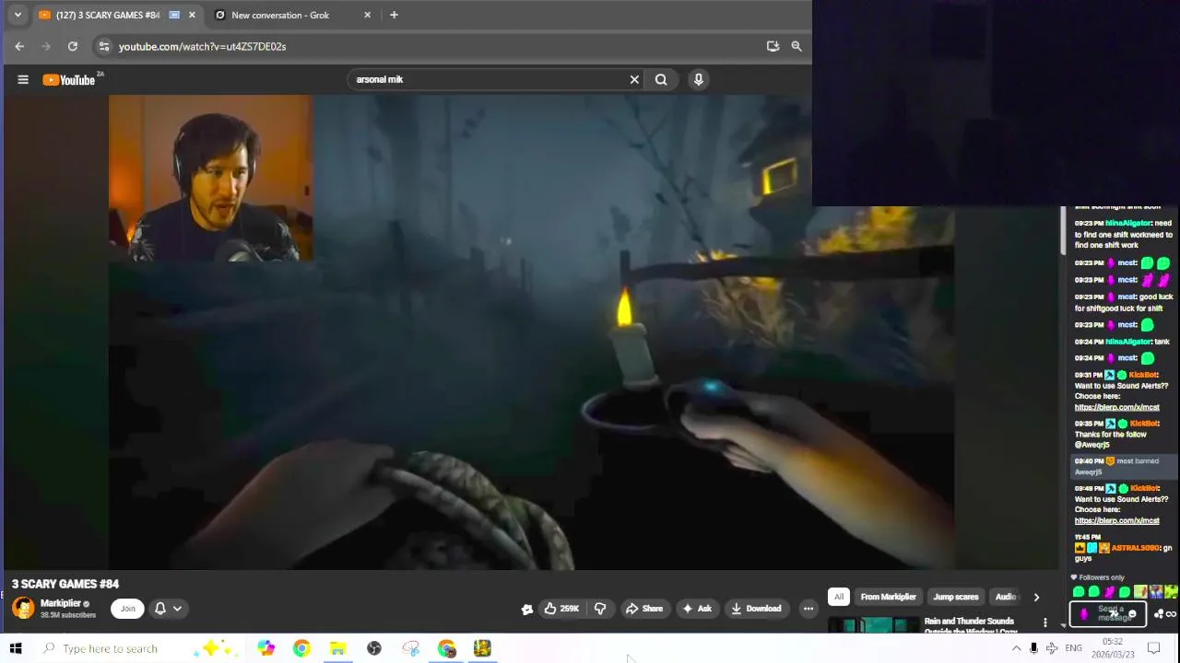This screenshot has height=663, width=1180.
Task: Open chat settings icon beside message box
Action: point(1159,614)
